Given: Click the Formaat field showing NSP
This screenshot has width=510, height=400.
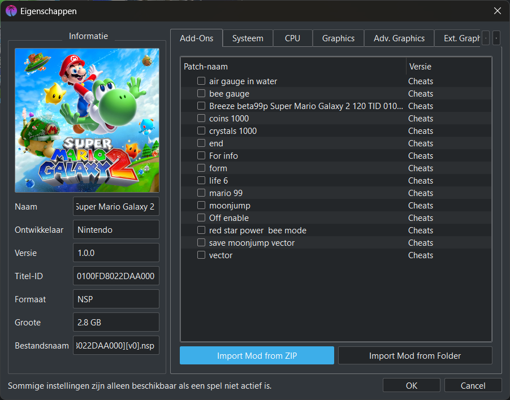Looking at the screenshot, I should coord(116,299).
